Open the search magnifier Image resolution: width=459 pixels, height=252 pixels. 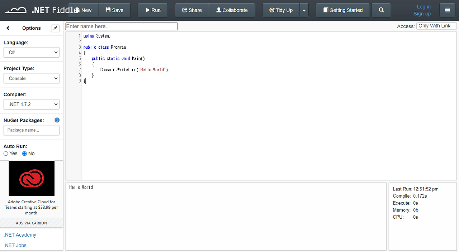(381, 10)
